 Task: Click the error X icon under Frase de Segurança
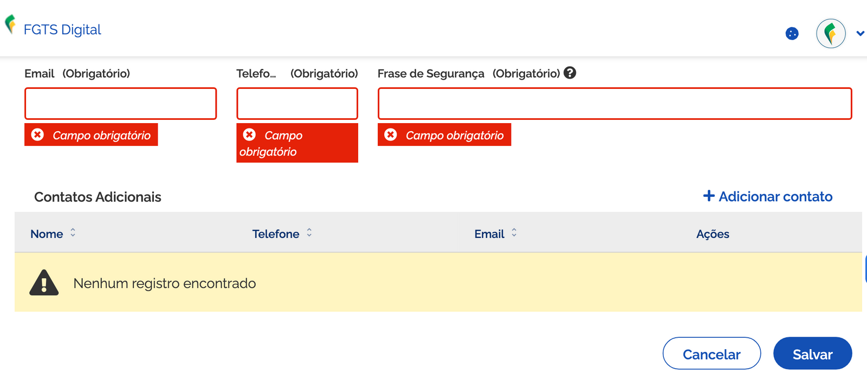pos(391,135)
